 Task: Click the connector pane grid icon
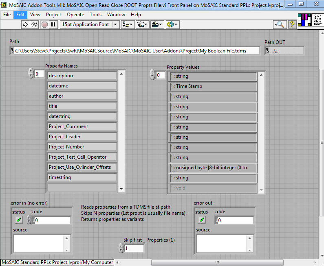[x=304, y=20]
